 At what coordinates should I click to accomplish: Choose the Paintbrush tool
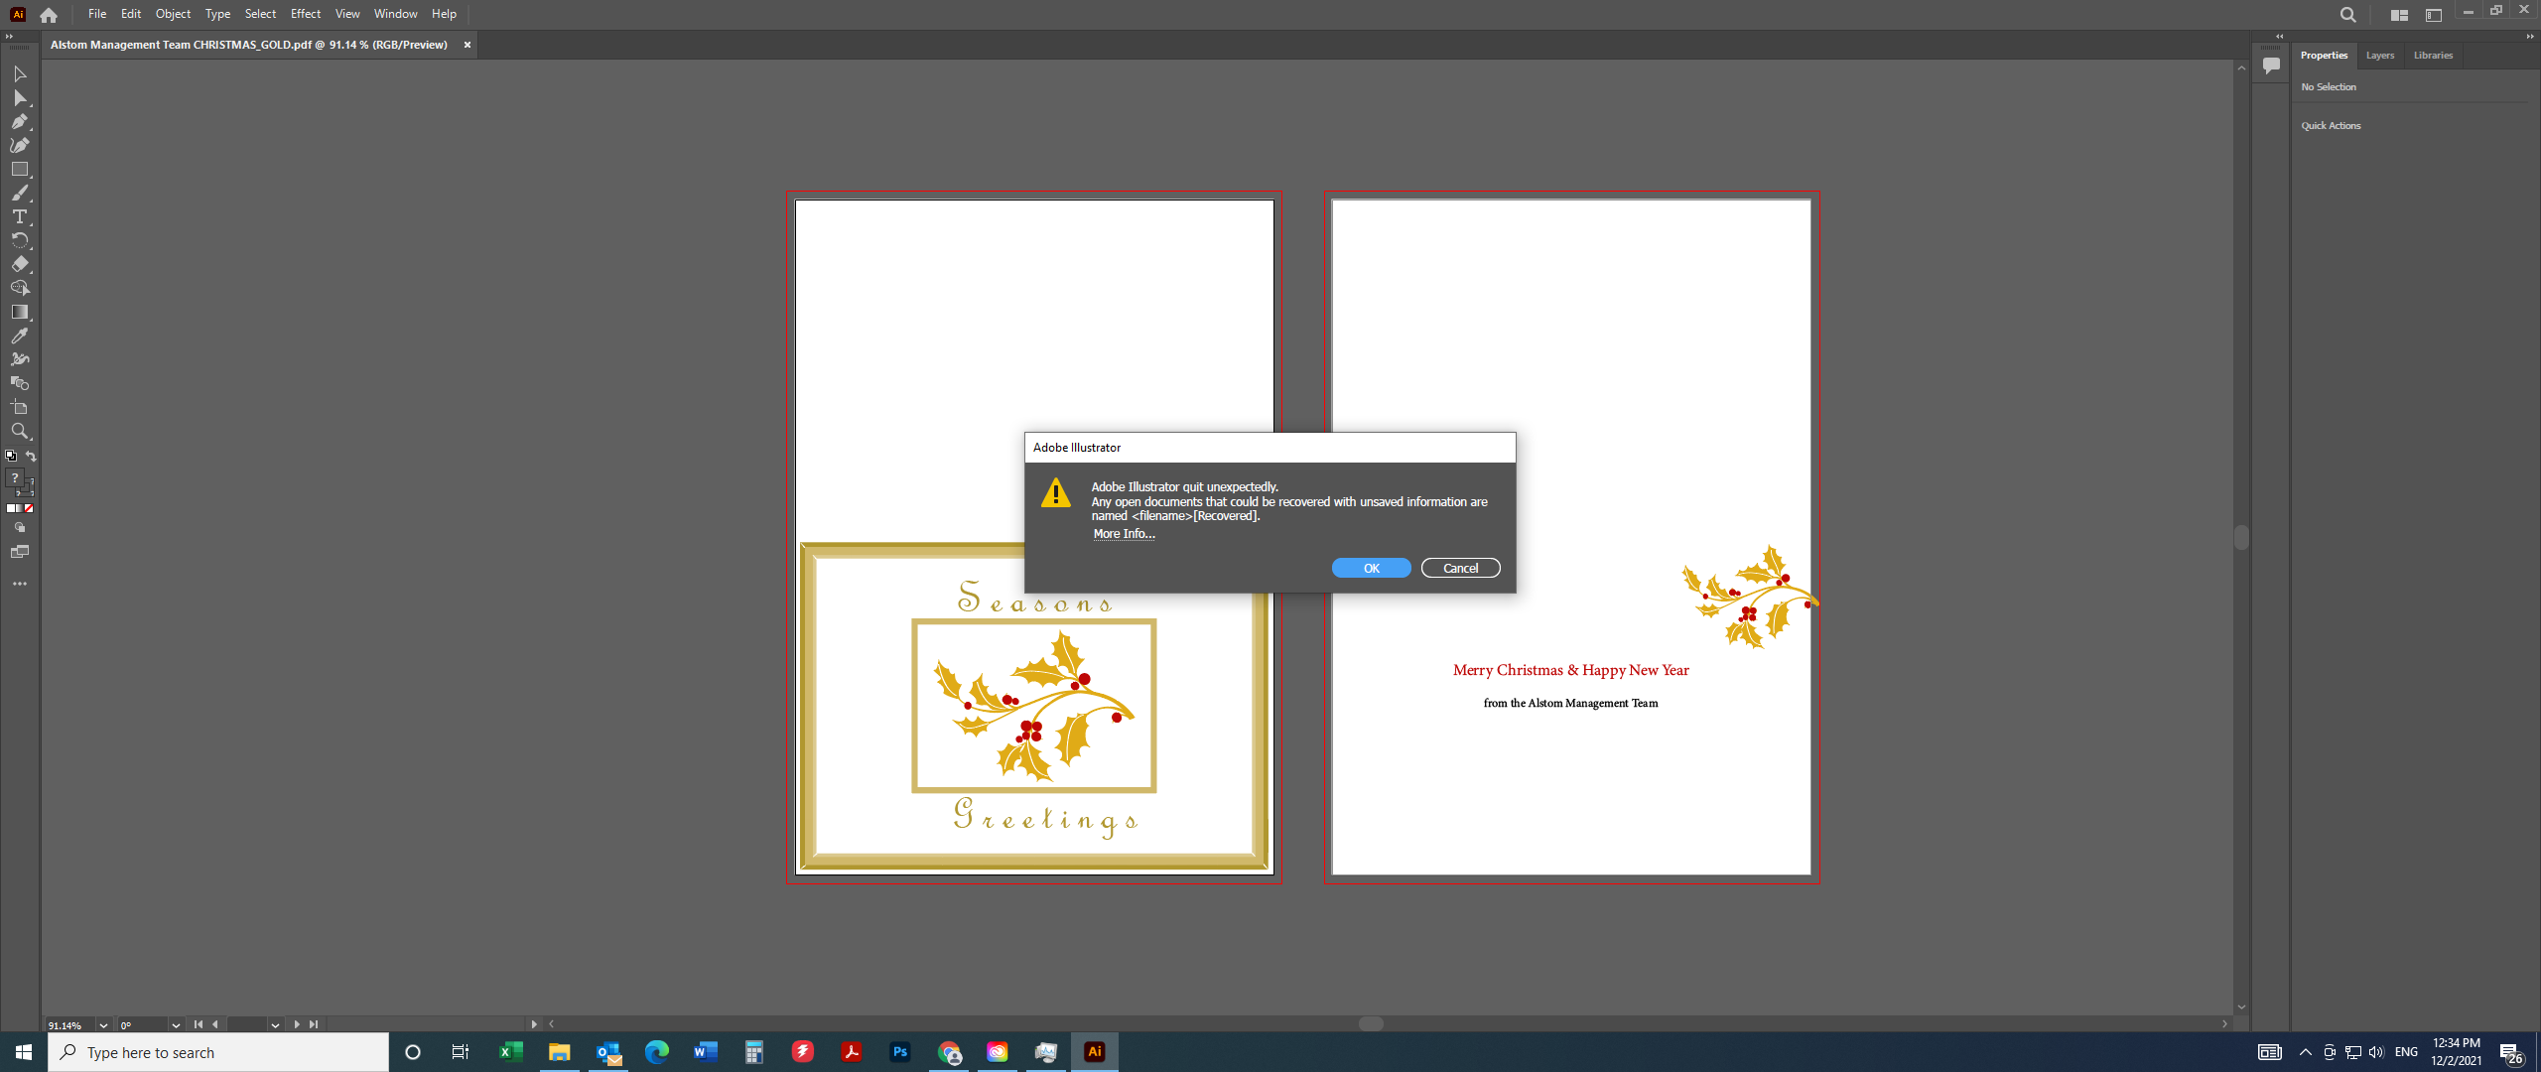pyautogui.click(x=19, y=193)
